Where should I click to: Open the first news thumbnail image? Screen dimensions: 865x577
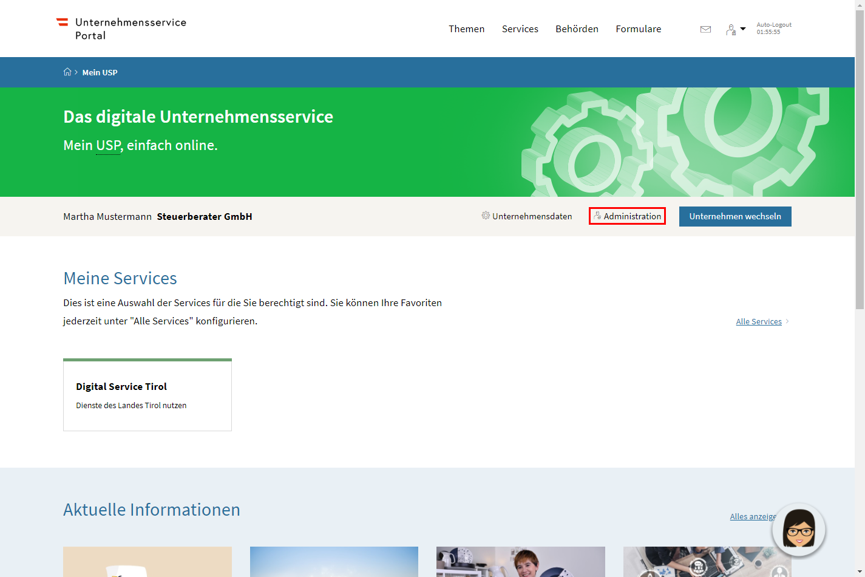148,562
